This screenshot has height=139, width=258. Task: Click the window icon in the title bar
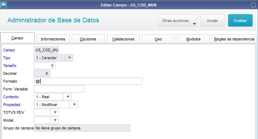pos(4,5)
